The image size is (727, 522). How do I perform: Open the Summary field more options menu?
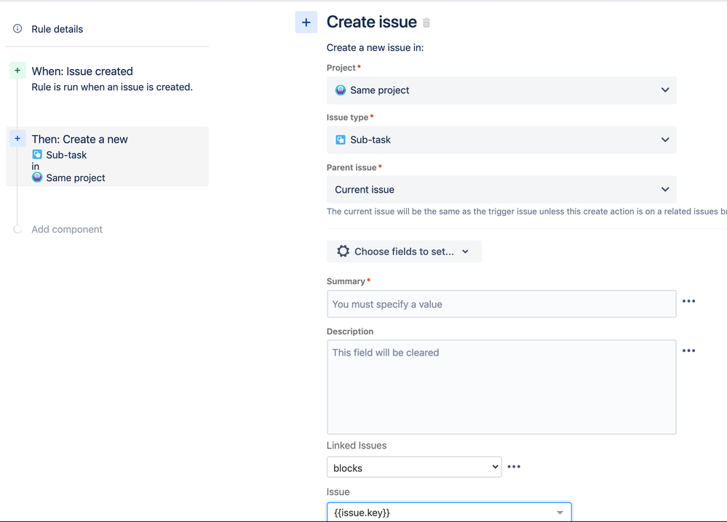[x=688, y=301]
